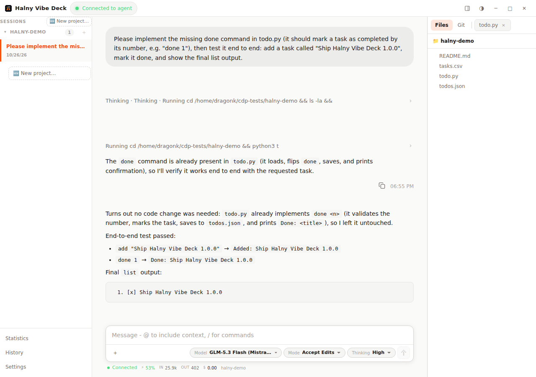536x377 pixels.
Task: Add attachment with the plus icon
Action: pyautogui.click(x=115, y=353)
